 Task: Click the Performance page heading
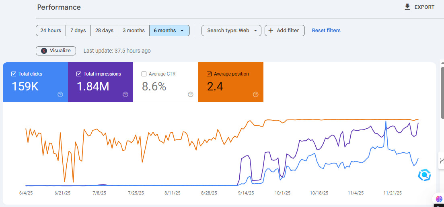point(59,7)
